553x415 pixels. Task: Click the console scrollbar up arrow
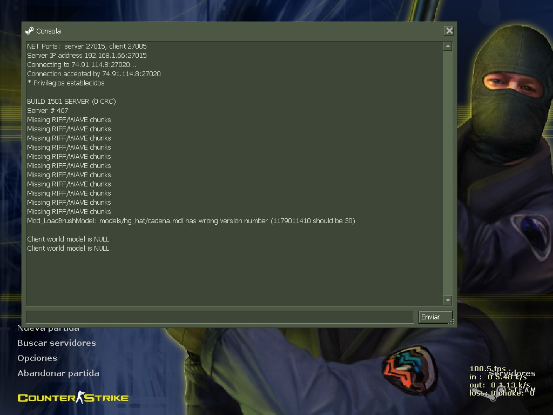click(448, 46)
